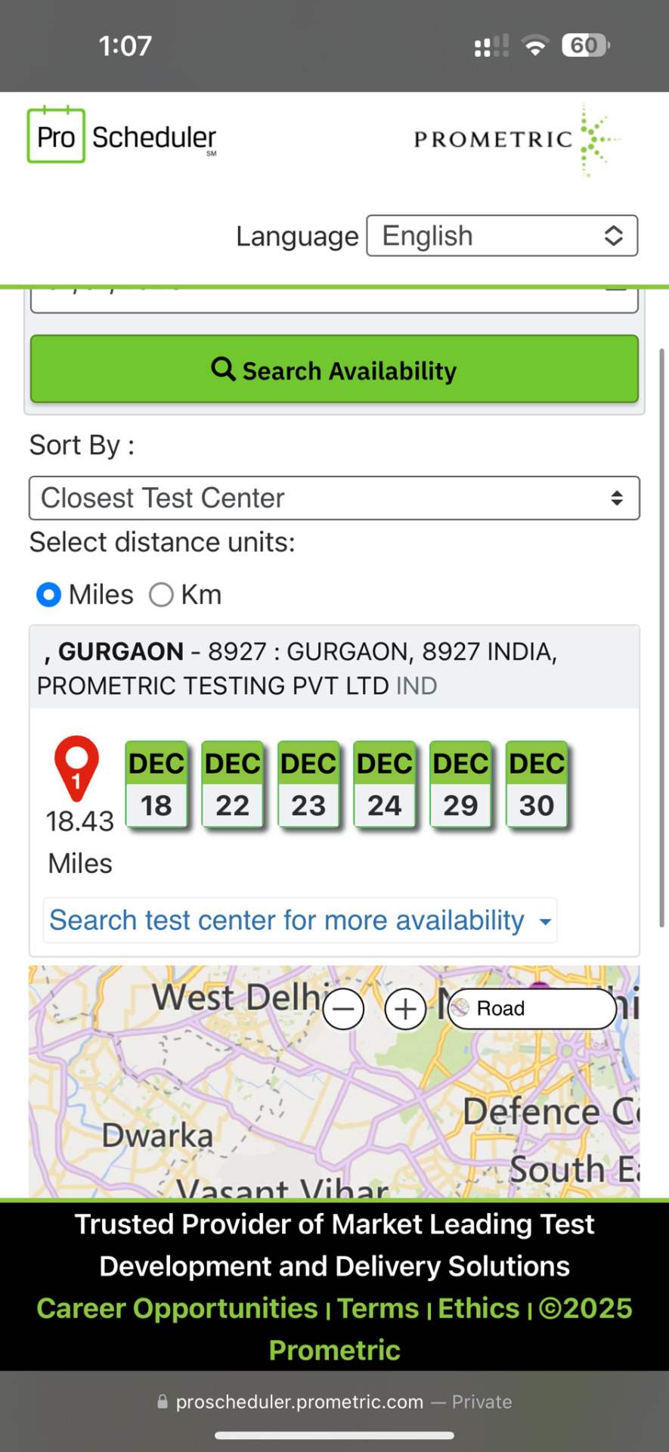Zoom out the map with minus icon
The width and height of the screenshot is (669, 1452).
[343, 1009]
